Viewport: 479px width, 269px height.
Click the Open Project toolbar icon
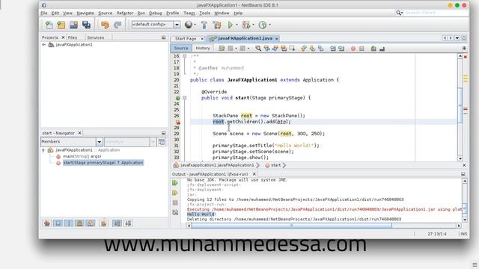[73, 25]
